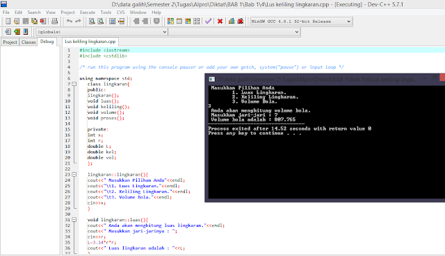
Task: Open the Project menu
Action: pos(68,12)
